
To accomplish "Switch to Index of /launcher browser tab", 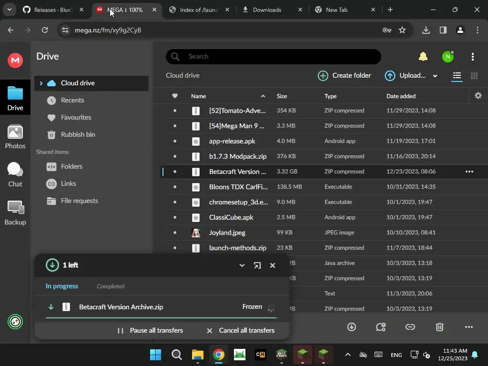I will coord(199,10).
